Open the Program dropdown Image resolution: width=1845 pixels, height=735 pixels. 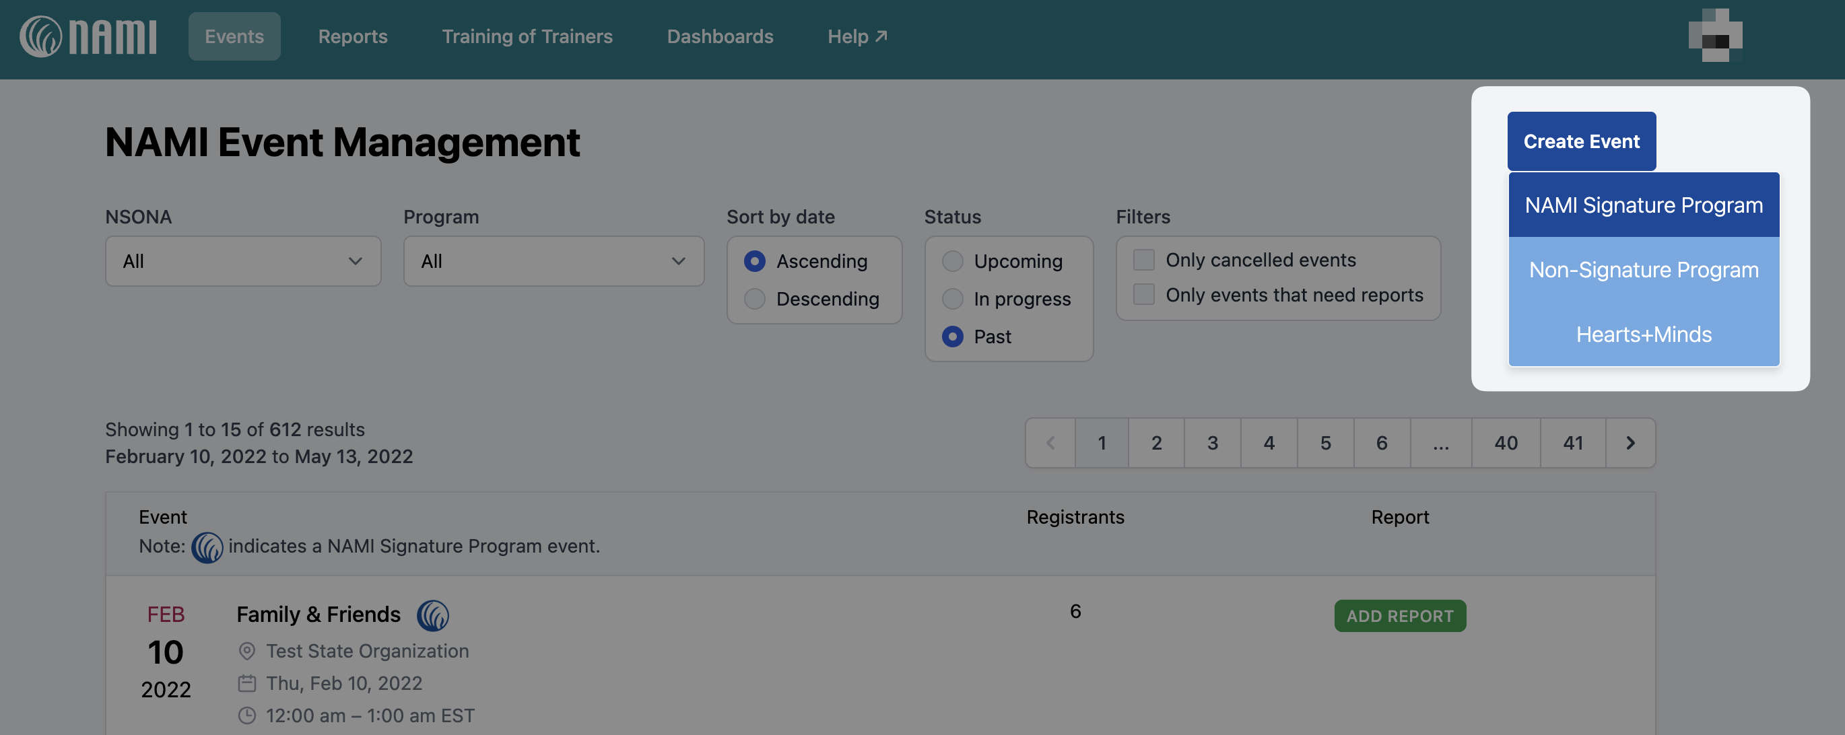click(553, 261)
